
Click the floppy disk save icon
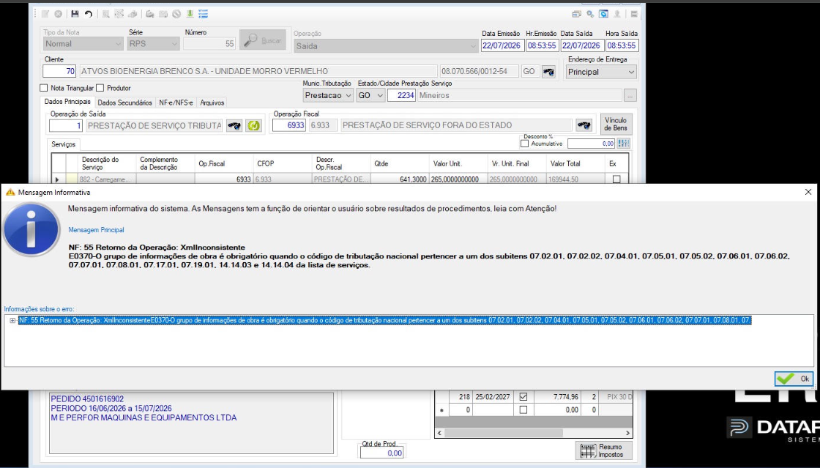pos(75,14)
